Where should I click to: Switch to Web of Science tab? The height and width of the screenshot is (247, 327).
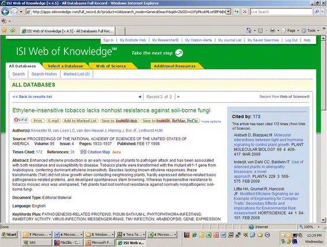pos(111,66)
